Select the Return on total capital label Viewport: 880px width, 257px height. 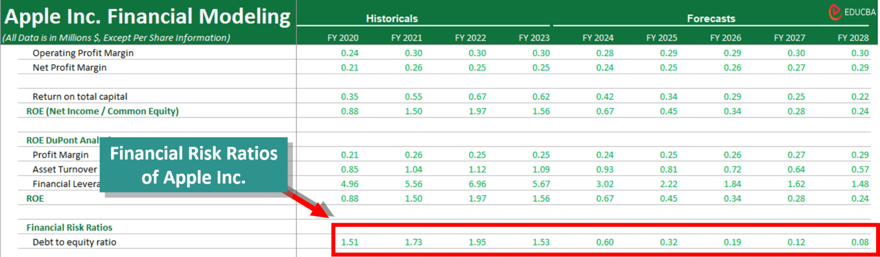pos(80,97)
